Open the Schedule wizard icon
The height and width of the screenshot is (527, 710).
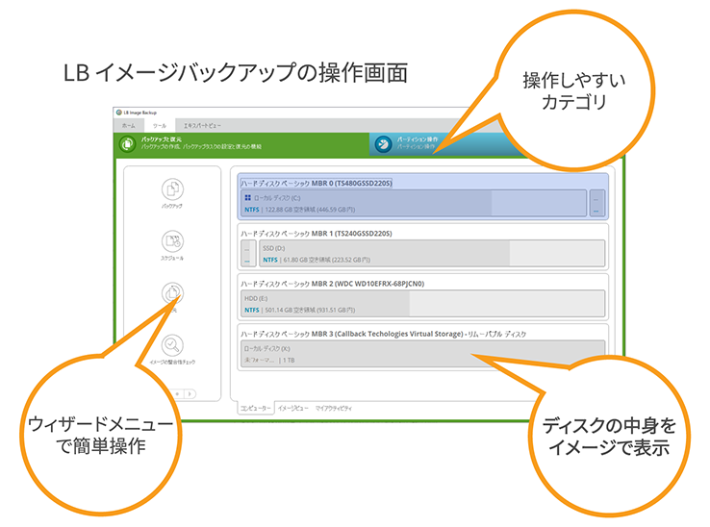172,241
